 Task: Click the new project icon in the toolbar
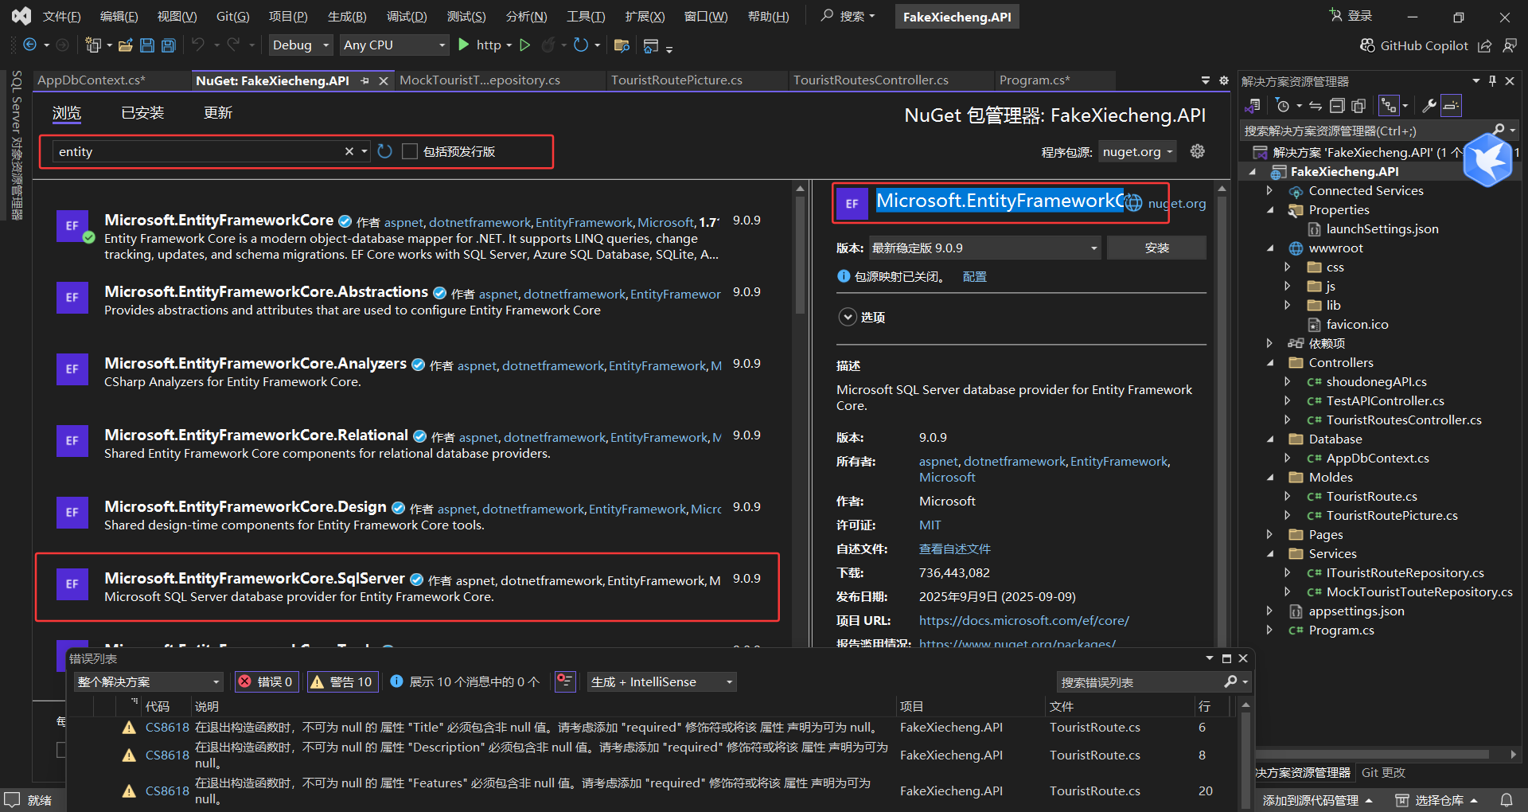click(x=93, y=45)
